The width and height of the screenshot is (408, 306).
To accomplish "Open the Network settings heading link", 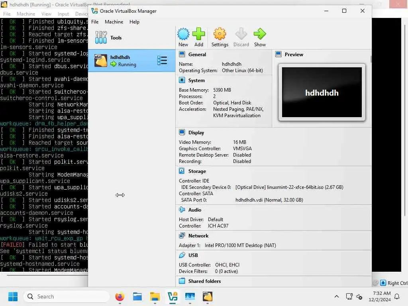I will pos(198,236).
